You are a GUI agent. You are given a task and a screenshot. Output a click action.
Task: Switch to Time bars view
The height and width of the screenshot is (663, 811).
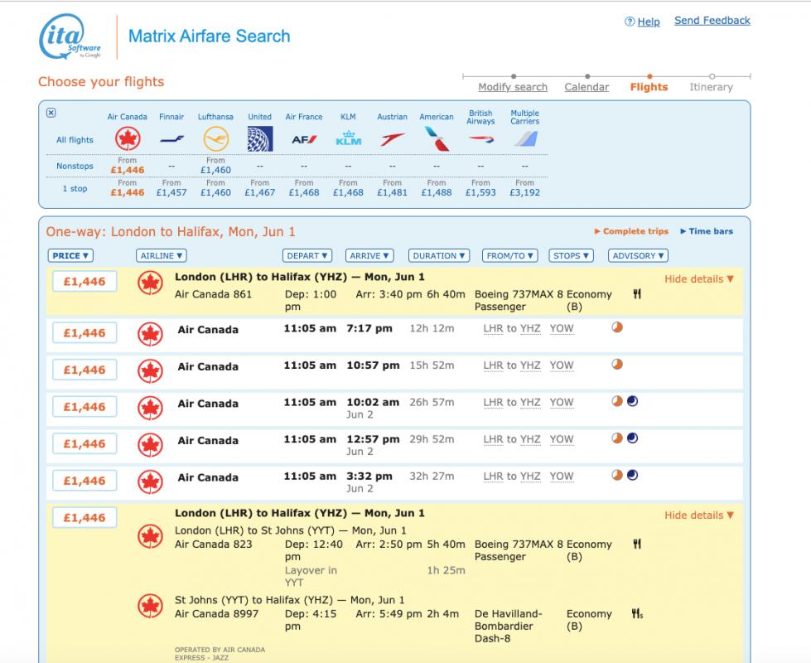(707, 231)
